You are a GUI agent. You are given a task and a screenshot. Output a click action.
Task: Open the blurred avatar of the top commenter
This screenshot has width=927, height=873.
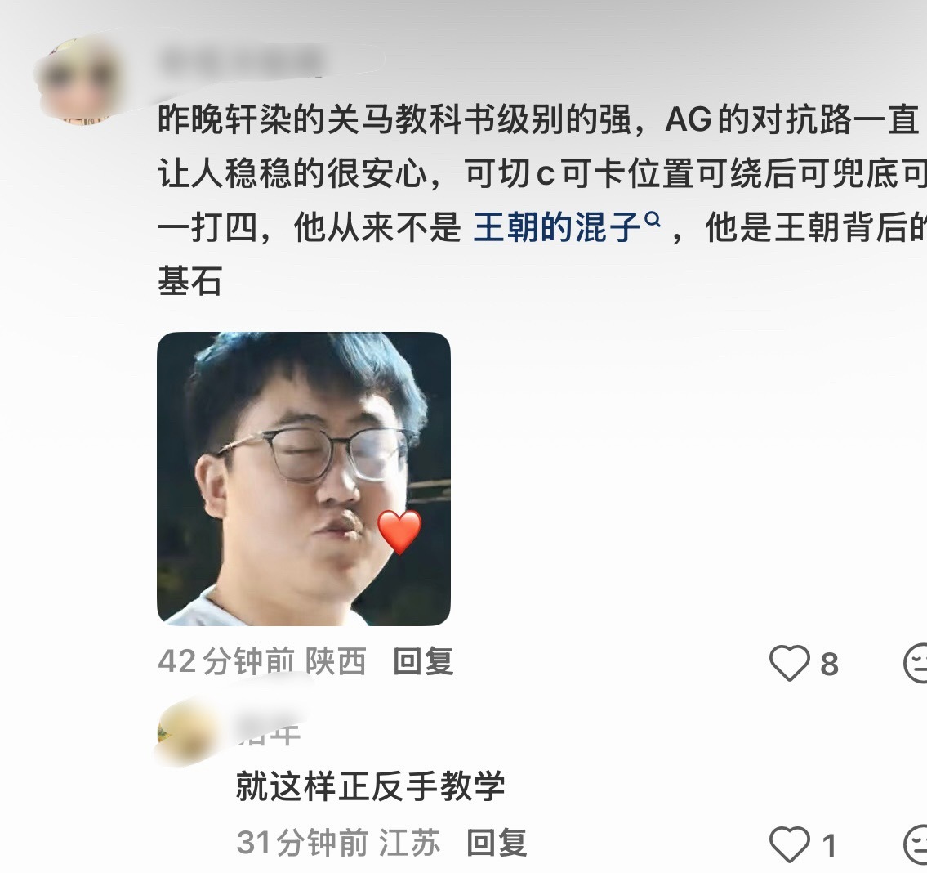(x=80, y=80)
